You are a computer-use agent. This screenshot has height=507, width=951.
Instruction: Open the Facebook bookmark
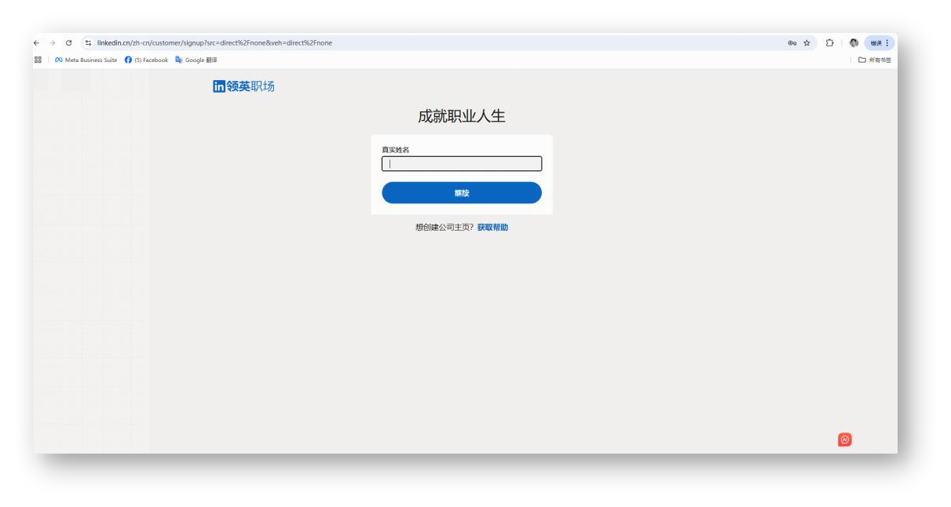[147, 60]
